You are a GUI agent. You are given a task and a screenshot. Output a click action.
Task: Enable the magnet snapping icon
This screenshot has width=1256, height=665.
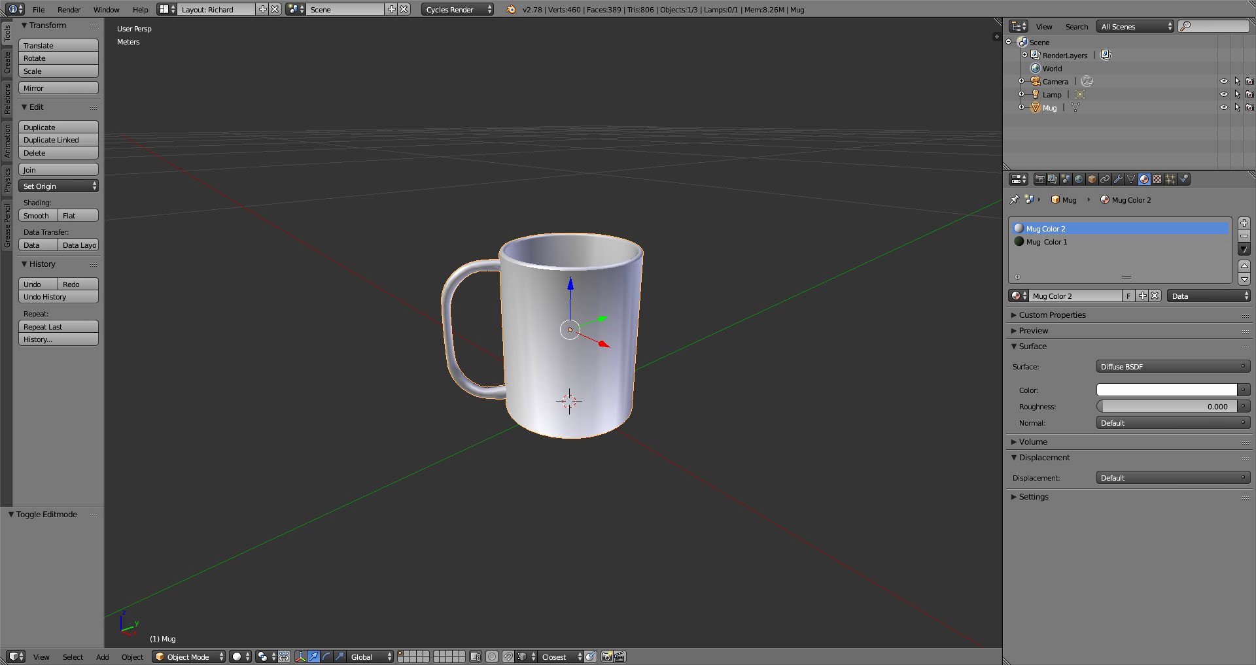pyautogui.click(x=508, y=657)
